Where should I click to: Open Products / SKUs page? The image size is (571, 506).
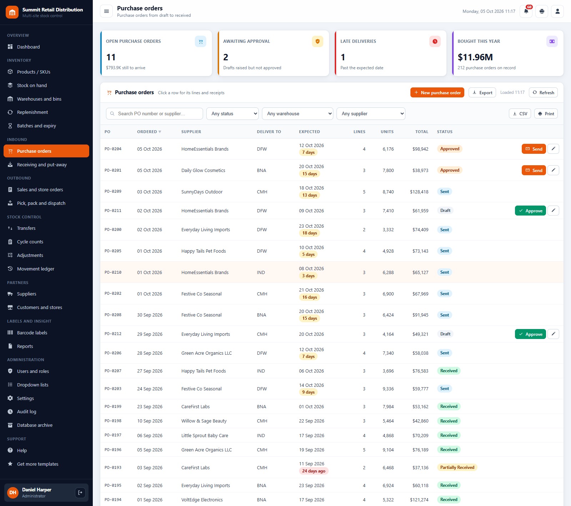(x=46, y=72)
